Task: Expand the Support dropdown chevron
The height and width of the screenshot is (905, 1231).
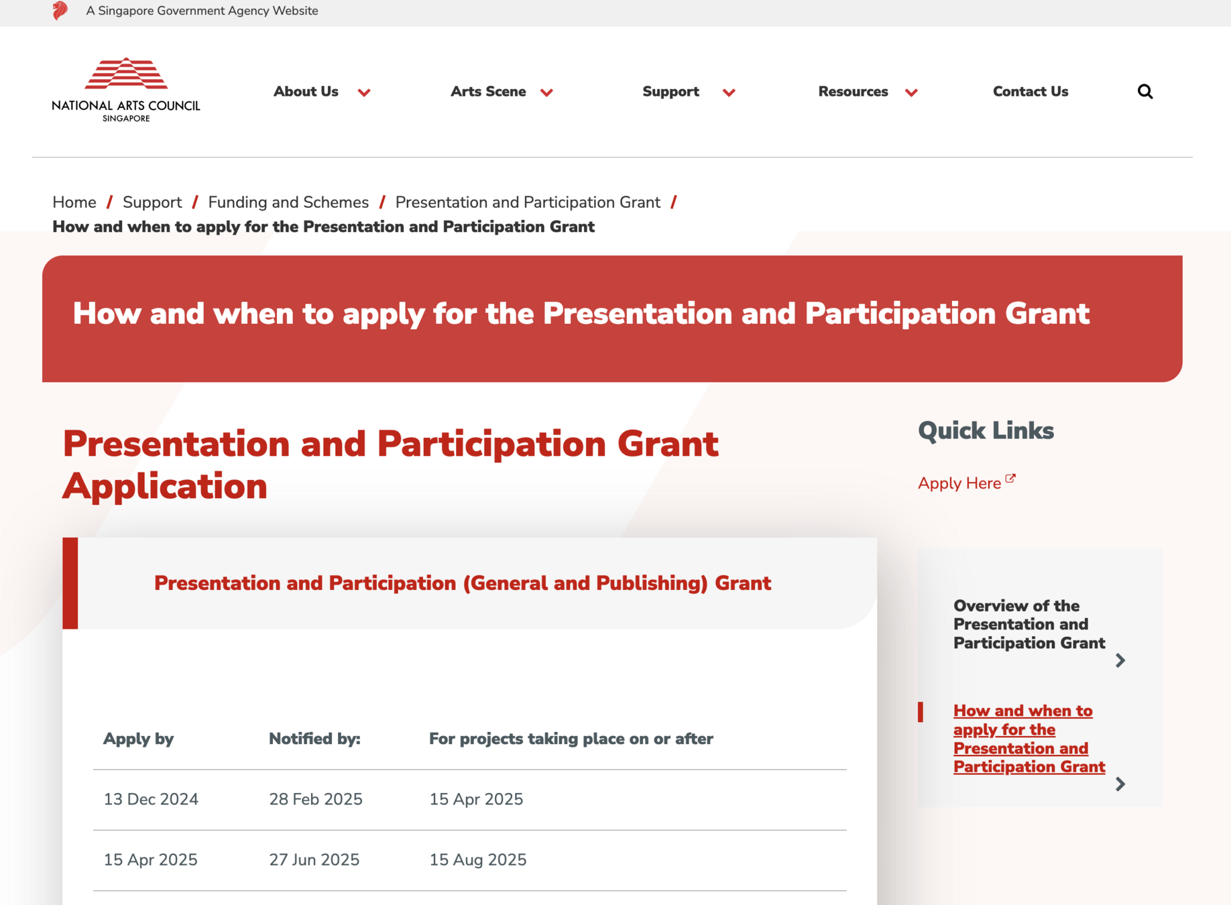Action: coord(729,93)
